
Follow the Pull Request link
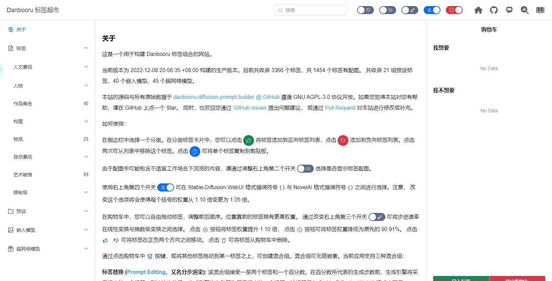point(340,108)
